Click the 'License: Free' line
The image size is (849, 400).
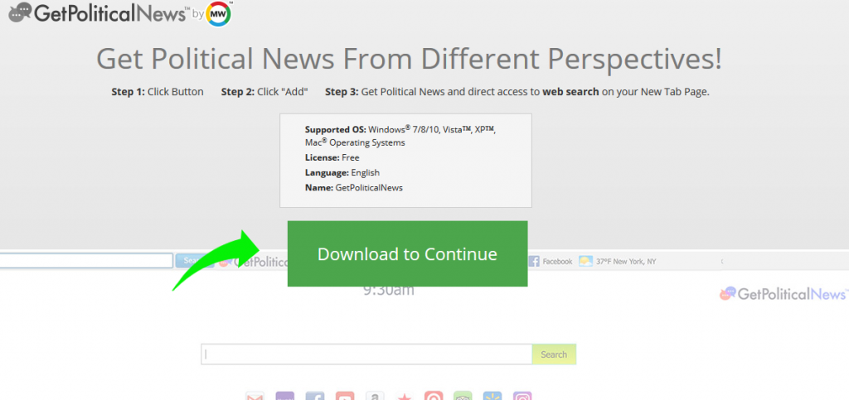[332, 158]
